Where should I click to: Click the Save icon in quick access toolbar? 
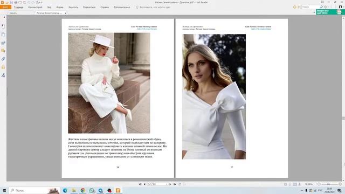(11, 2)
